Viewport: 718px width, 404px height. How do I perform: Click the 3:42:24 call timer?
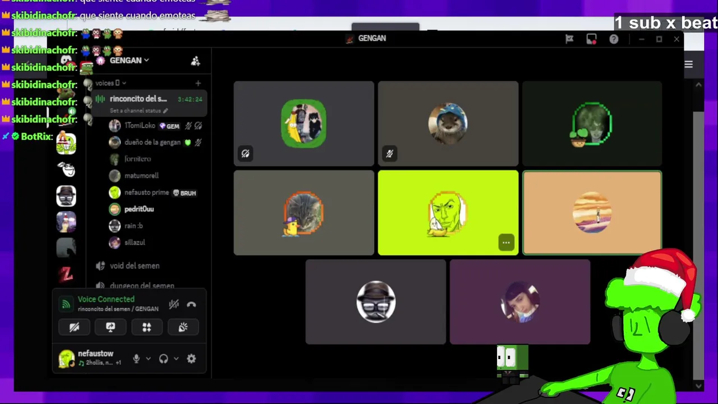pyautogui.click(x=190, y=99)
